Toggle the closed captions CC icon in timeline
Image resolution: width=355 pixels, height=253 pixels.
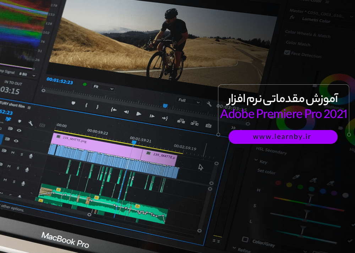pyautogui.click(x=42, y=125)
